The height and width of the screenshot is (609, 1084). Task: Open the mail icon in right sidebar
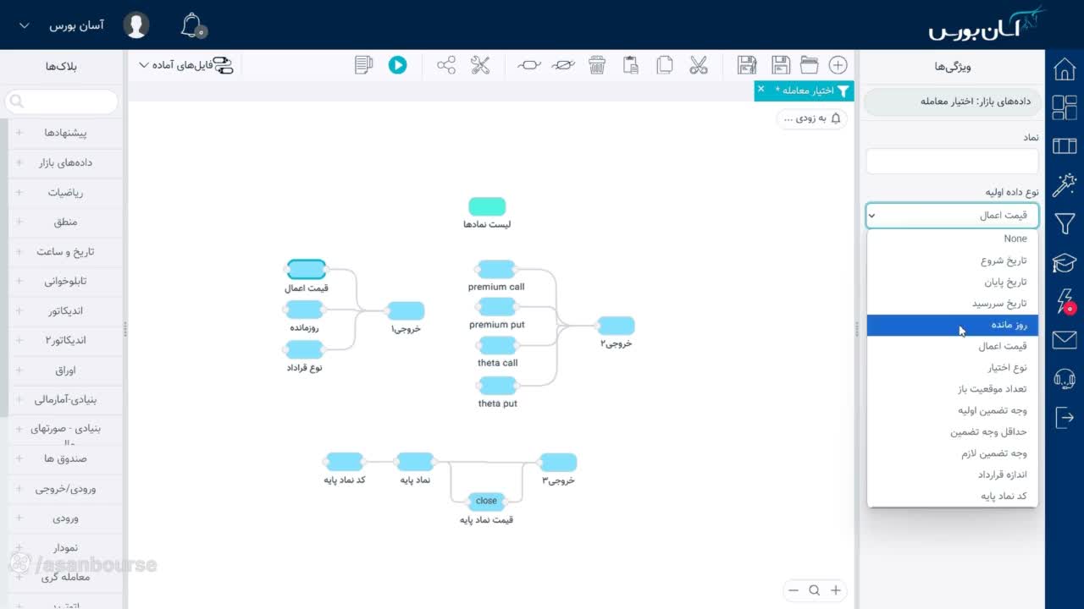(1065, 340)
